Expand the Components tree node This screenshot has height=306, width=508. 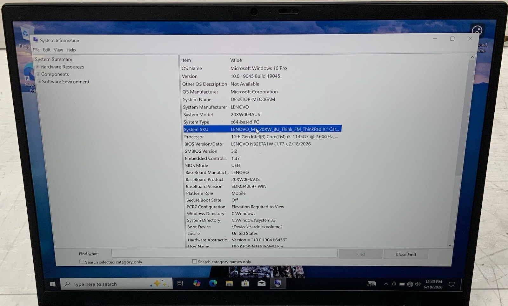point(38,74)
